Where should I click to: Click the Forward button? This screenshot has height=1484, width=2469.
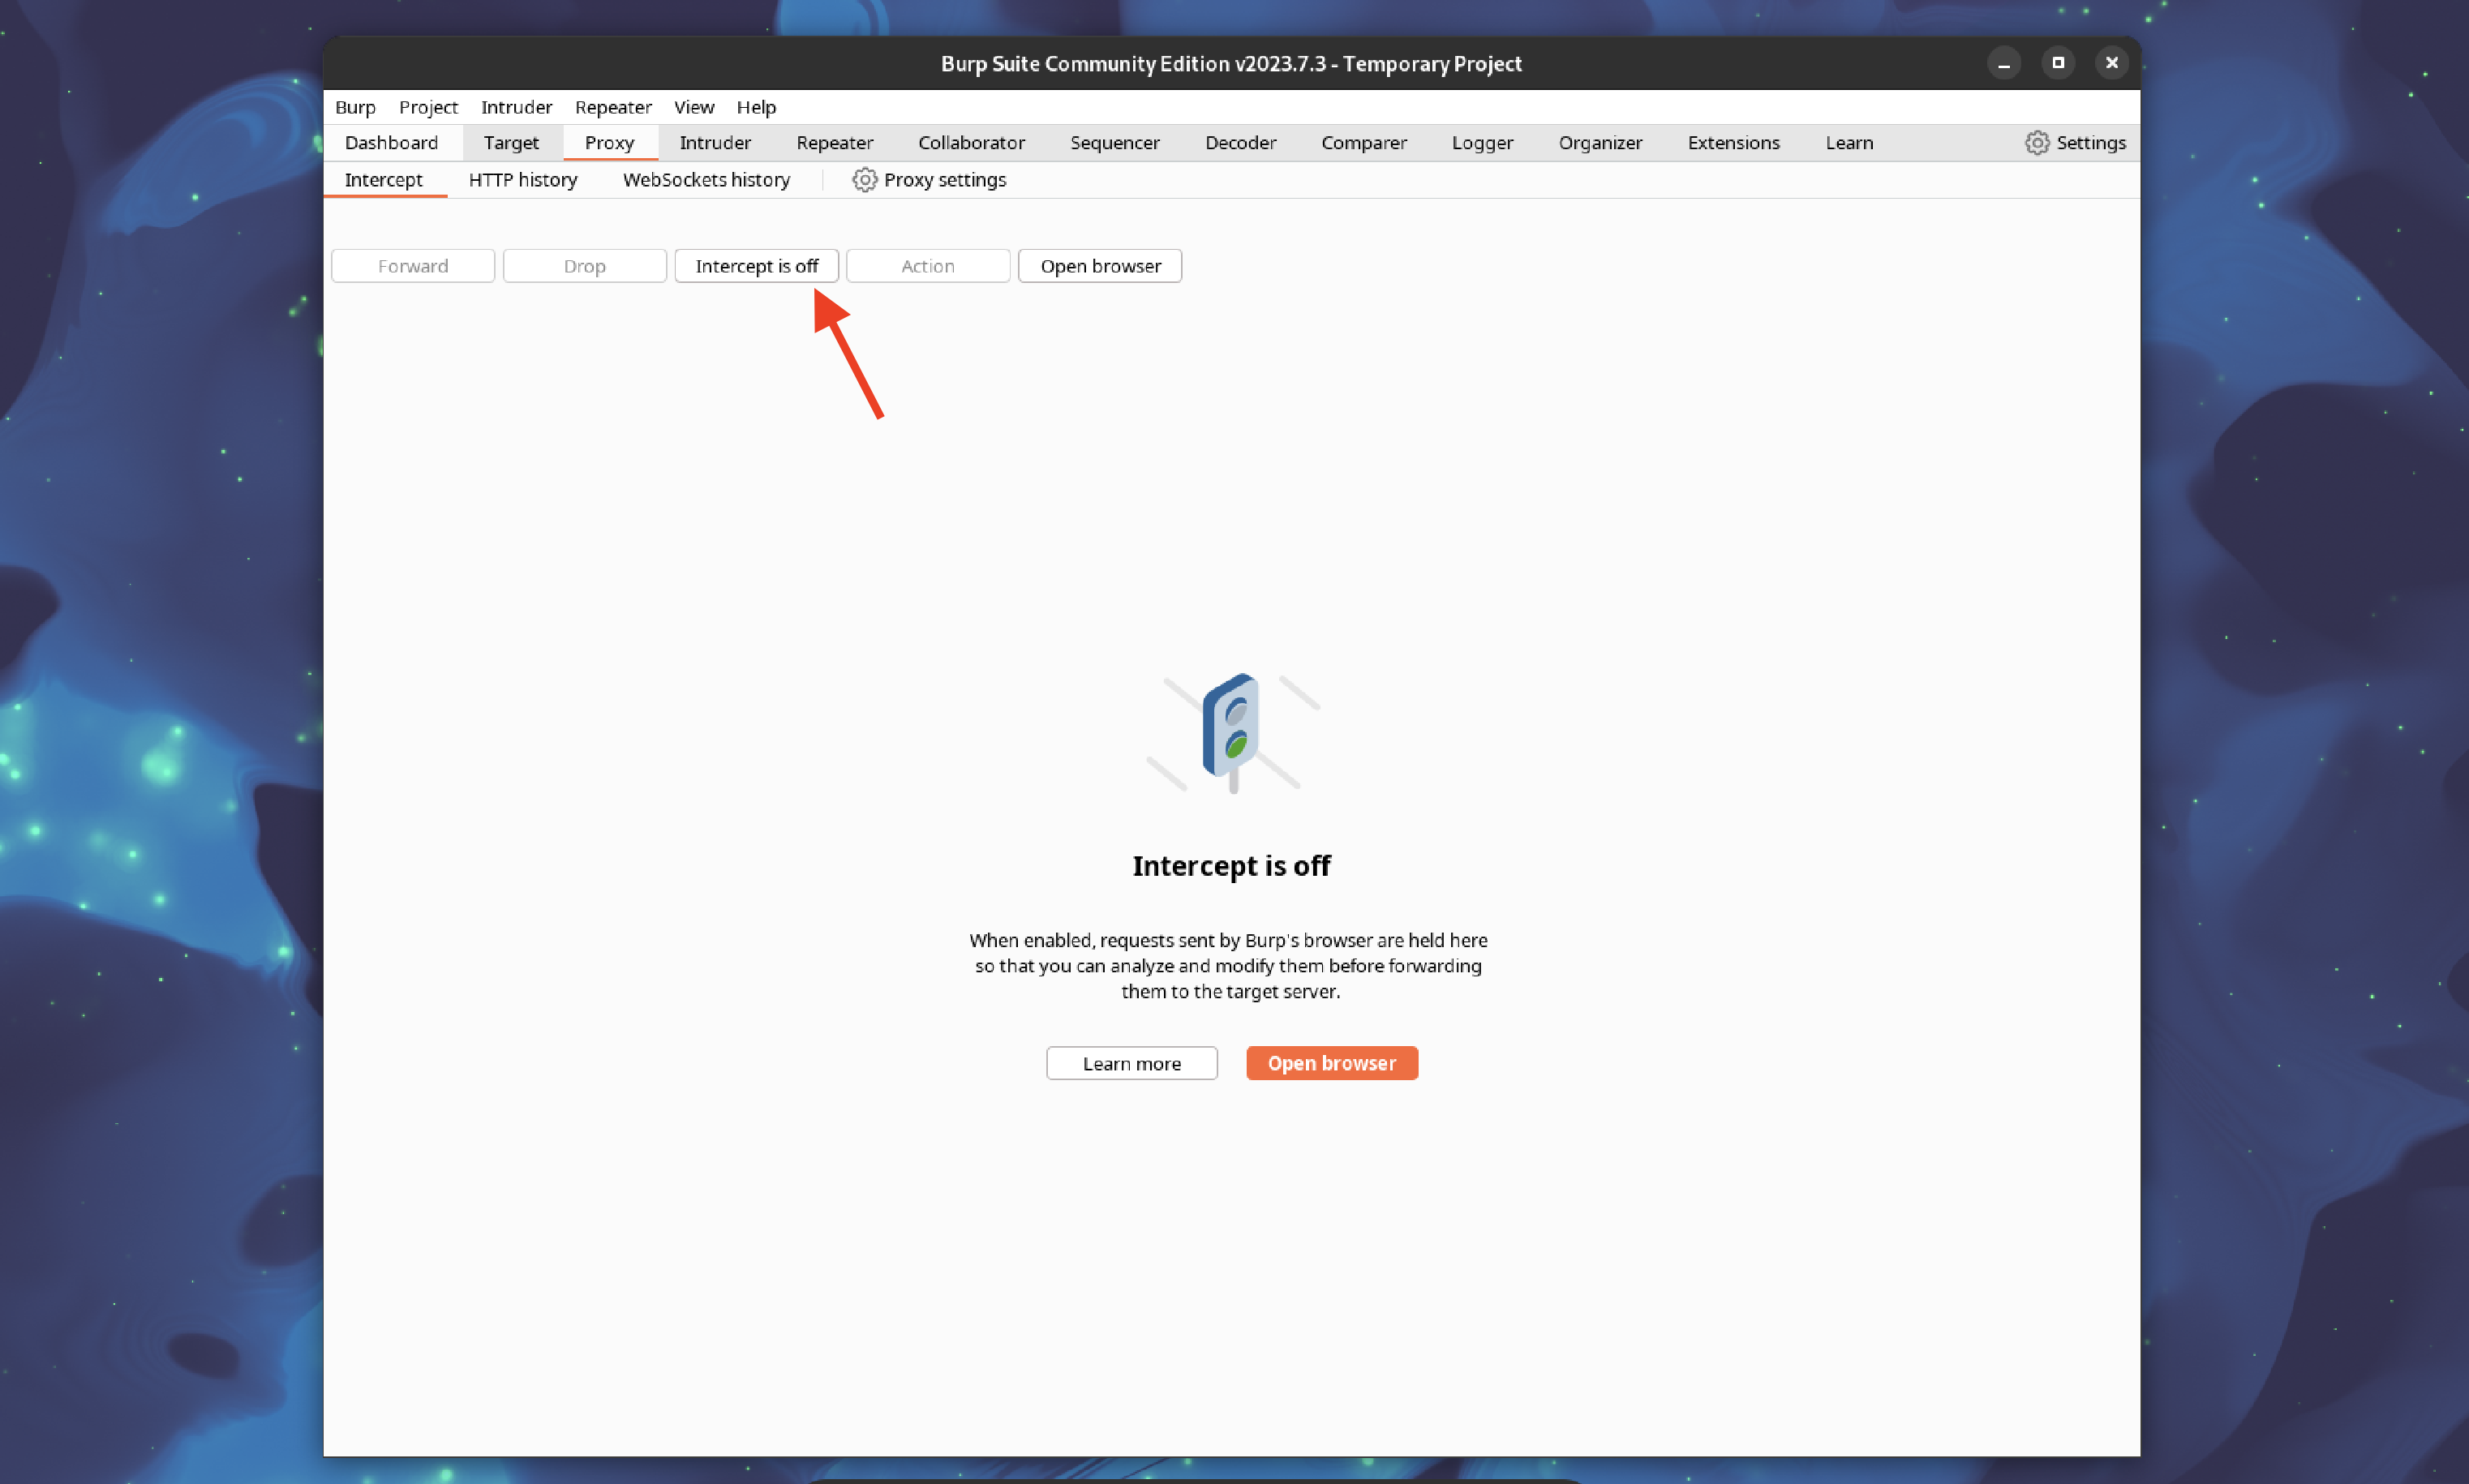[413, 266]
